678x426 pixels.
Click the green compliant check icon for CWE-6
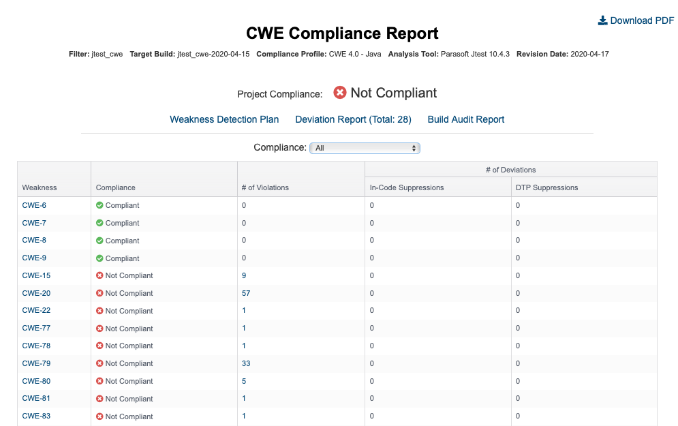[x=99, y=205]
